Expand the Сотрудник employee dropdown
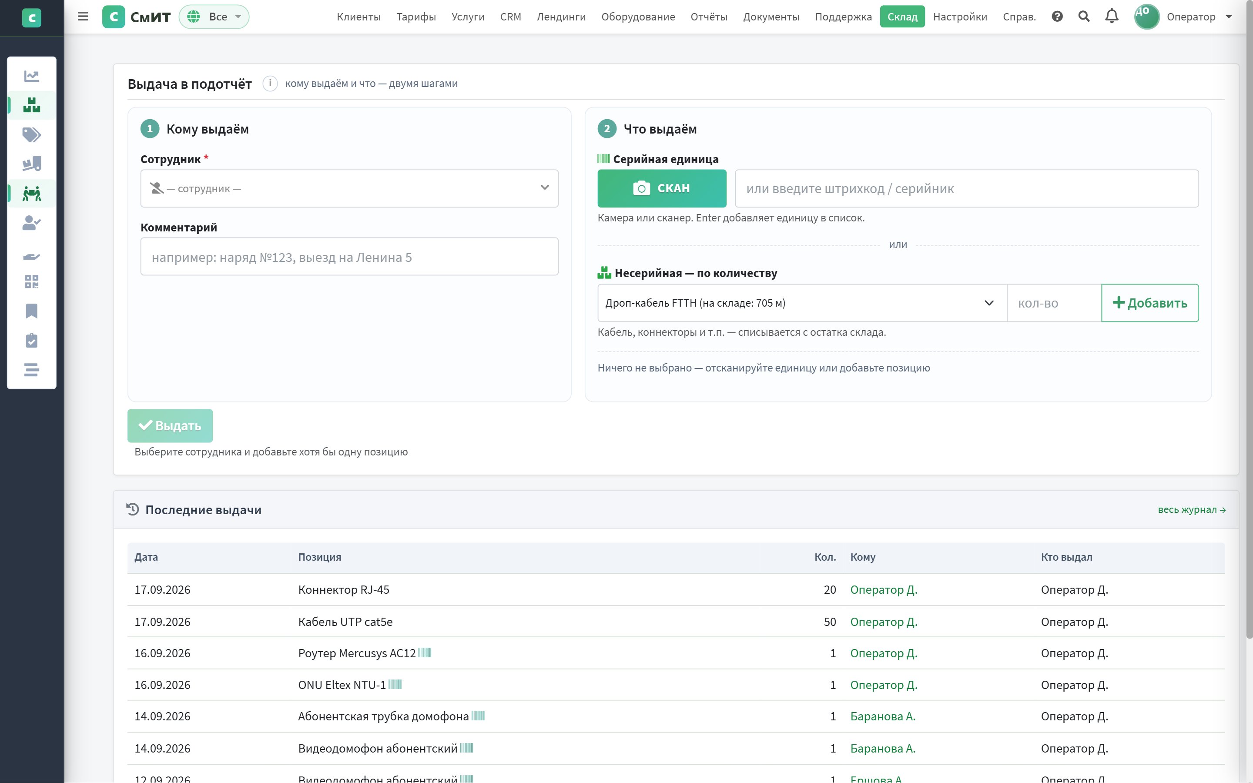 (x=349, y=188)
